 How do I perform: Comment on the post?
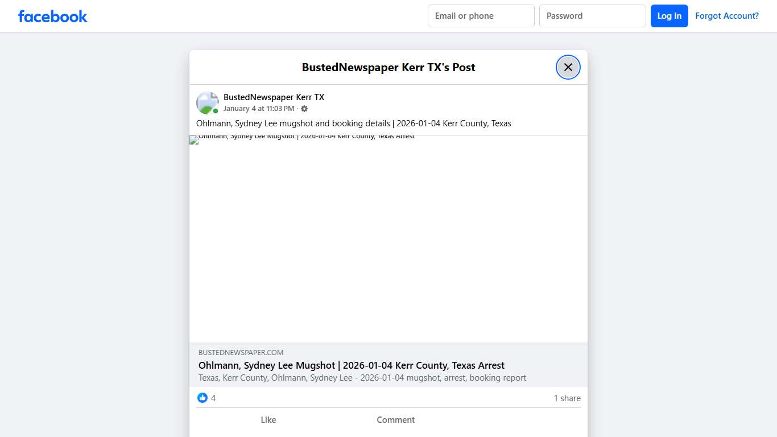click(395, 420)
